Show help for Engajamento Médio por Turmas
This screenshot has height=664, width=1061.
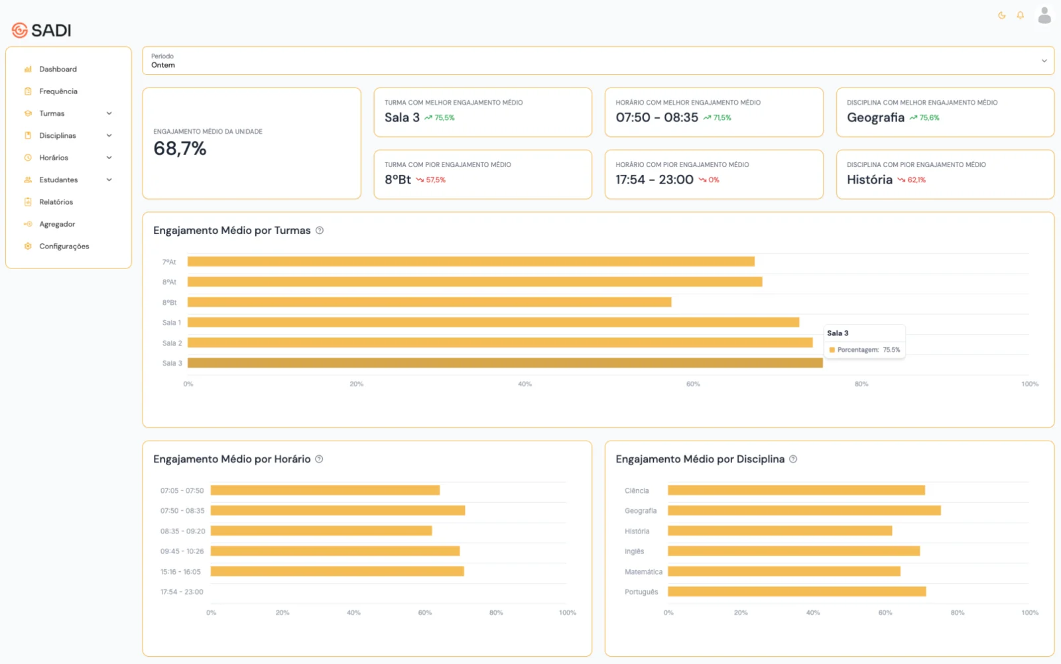click(x=320, y=231)
